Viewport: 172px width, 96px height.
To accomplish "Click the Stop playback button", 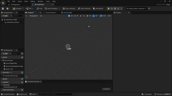I will pyautogui.click(x=115, y=9).
